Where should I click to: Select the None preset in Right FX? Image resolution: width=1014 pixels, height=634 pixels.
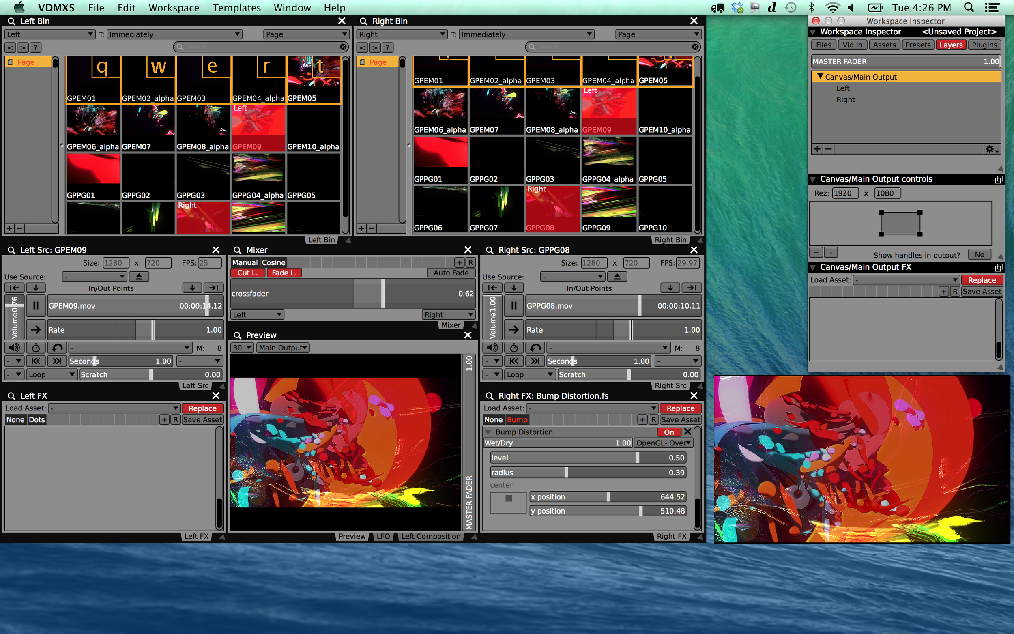(x=493, y=419)
